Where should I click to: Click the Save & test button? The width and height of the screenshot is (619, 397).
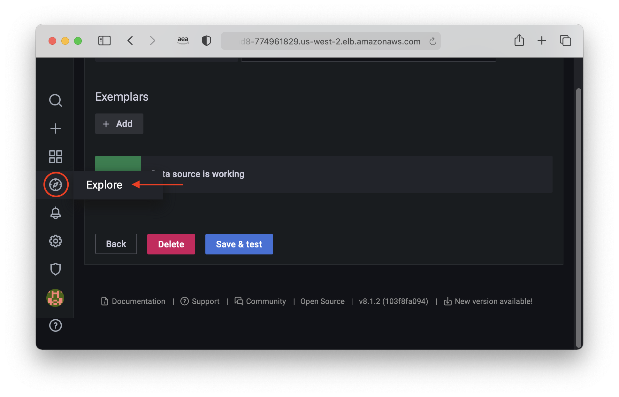pos(239,244)
